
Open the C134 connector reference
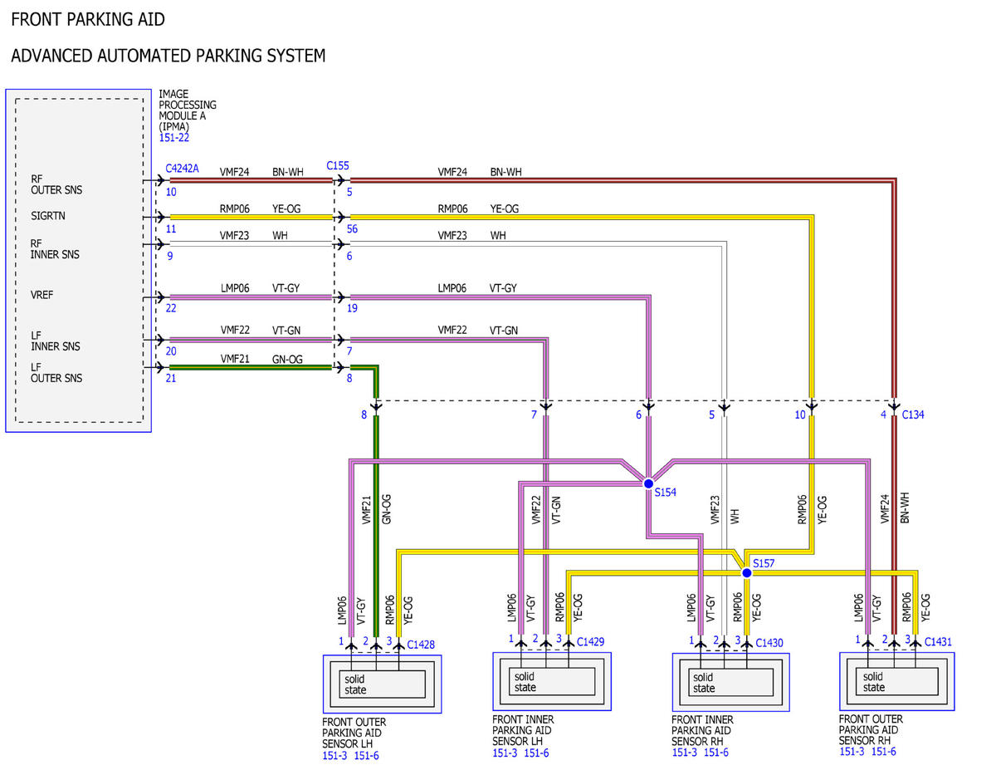coord(913,414)
